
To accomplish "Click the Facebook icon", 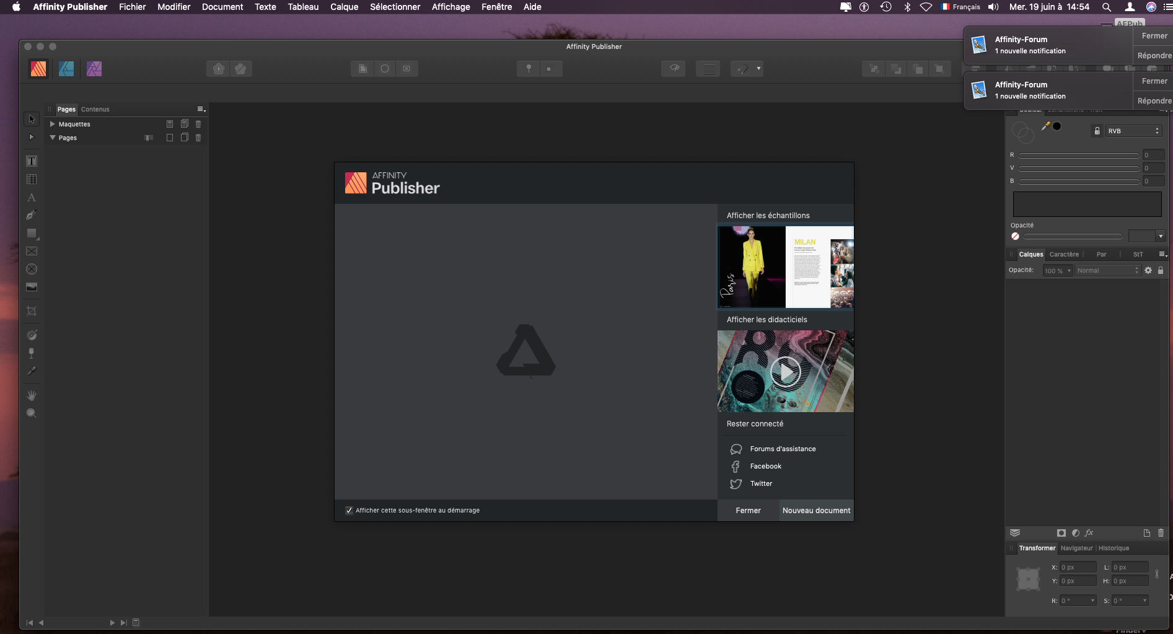I will 736,466.
